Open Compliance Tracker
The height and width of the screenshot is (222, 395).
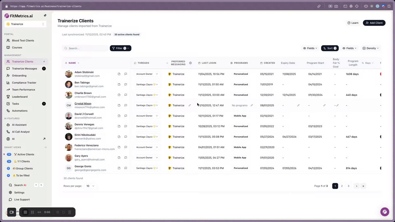coord(24,83)
